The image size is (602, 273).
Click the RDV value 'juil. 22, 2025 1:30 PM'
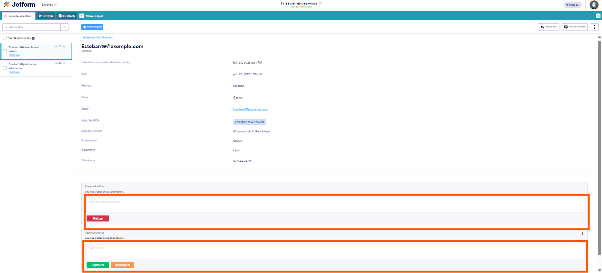[248, 74]
